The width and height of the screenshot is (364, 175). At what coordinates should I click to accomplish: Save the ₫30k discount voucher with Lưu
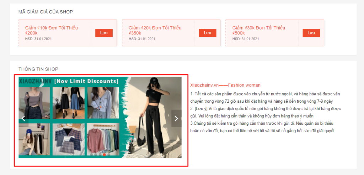[311, 33]
